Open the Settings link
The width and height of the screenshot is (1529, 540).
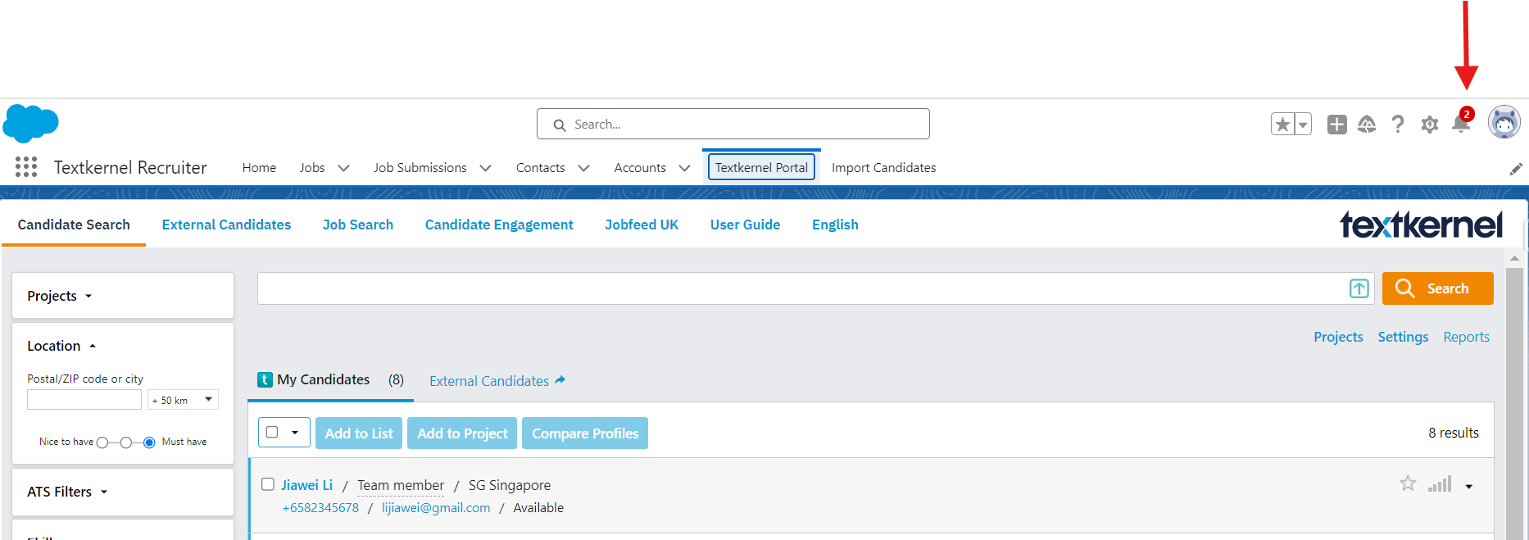[x=1403, y=337]
